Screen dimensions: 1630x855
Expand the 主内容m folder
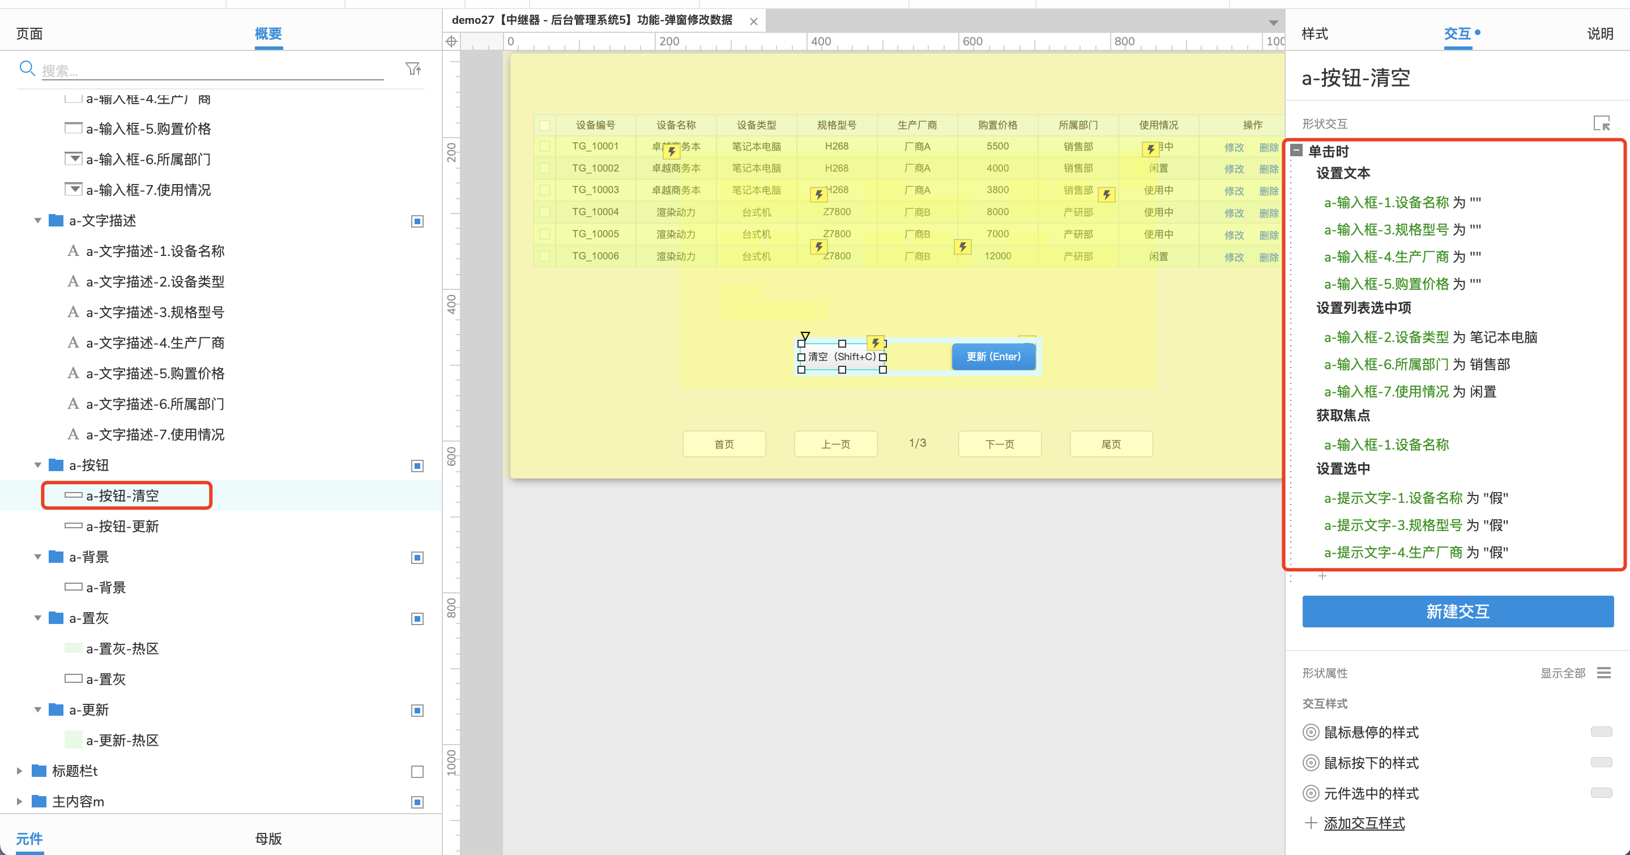[20, 801]
